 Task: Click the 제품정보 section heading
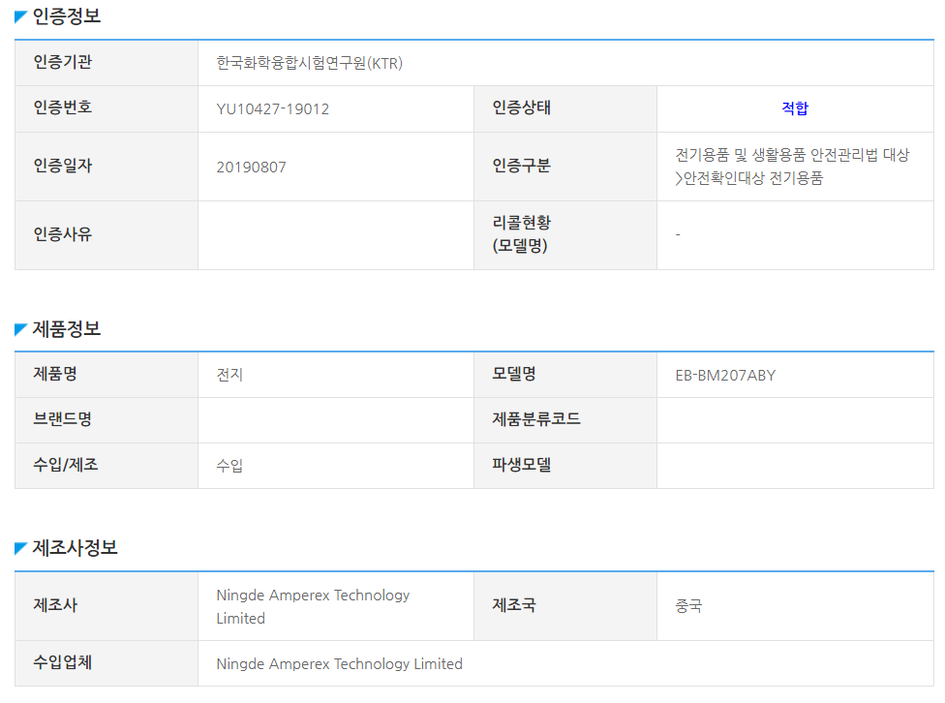point(66,329)
